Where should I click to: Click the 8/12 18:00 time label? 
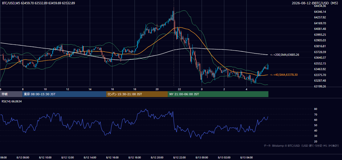tap(135, 158)
